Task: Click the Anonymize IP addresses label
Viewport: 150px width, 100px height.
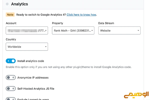Action: tap(33, 77)
